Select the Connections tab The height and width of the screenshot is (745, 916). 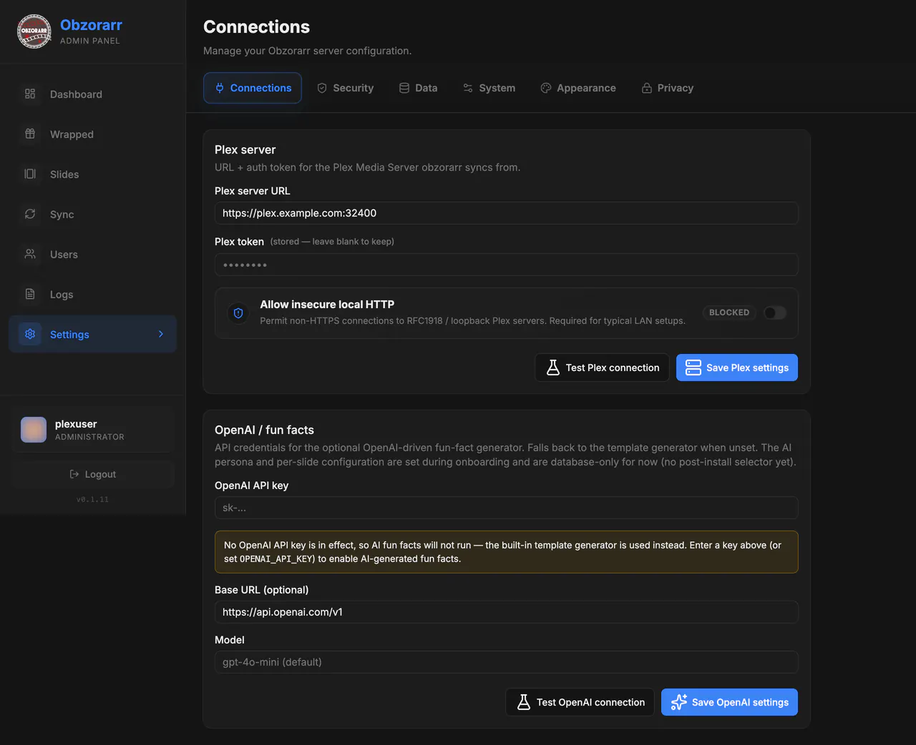(253, 88)
